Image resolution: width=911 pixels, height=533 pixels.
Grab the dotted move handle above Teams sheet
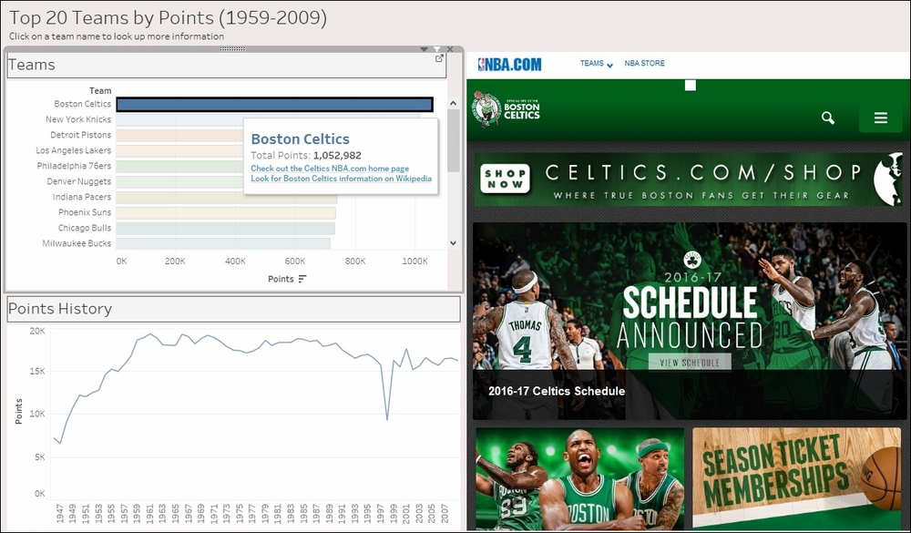232,49
